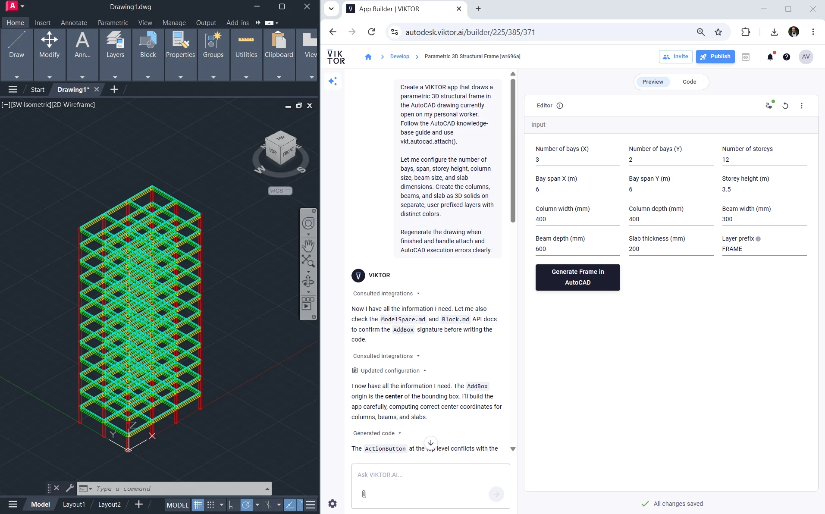Reset the editor with the refresh icon
Image resolution: width=825 pixels, height=514 pixels.
click(x=785, y=105)
